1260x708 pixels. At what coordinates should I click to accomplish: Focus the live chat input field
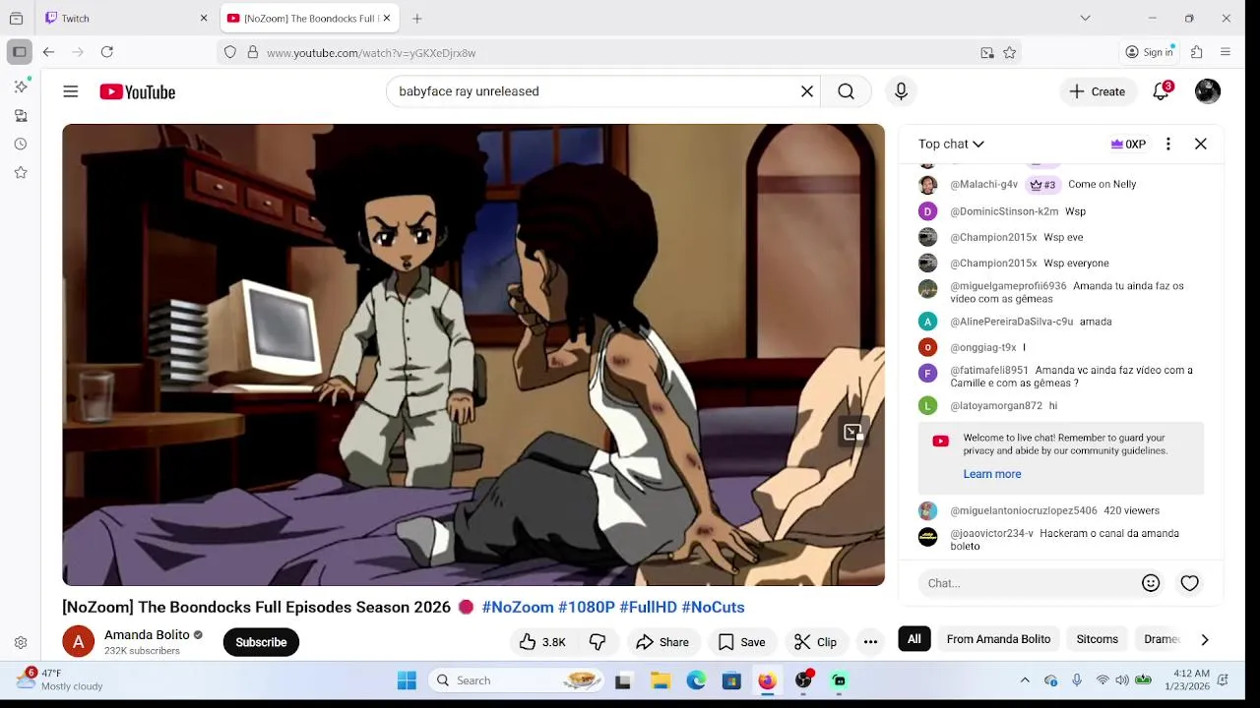(1028, 583)
